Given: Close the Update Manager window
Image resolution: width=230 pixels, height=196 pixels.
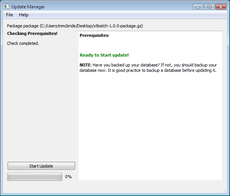Looking at the screenshot, I should tap(220, 6).
